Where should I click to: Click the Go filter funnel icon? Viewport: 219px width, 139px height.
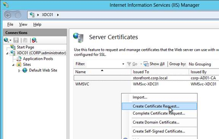pos(129,64)
